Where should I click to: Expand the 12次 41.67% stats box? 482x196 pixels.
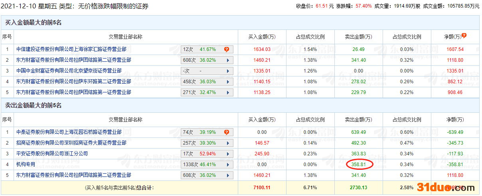[x=207, y=49]
